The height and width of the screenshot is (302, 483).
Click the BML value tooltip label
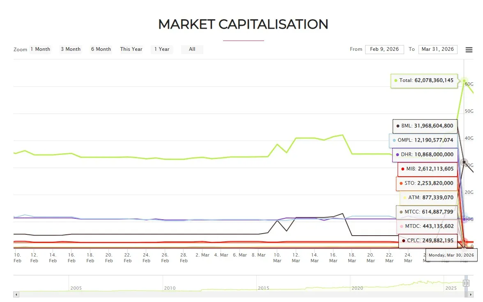tap(425, 126)
